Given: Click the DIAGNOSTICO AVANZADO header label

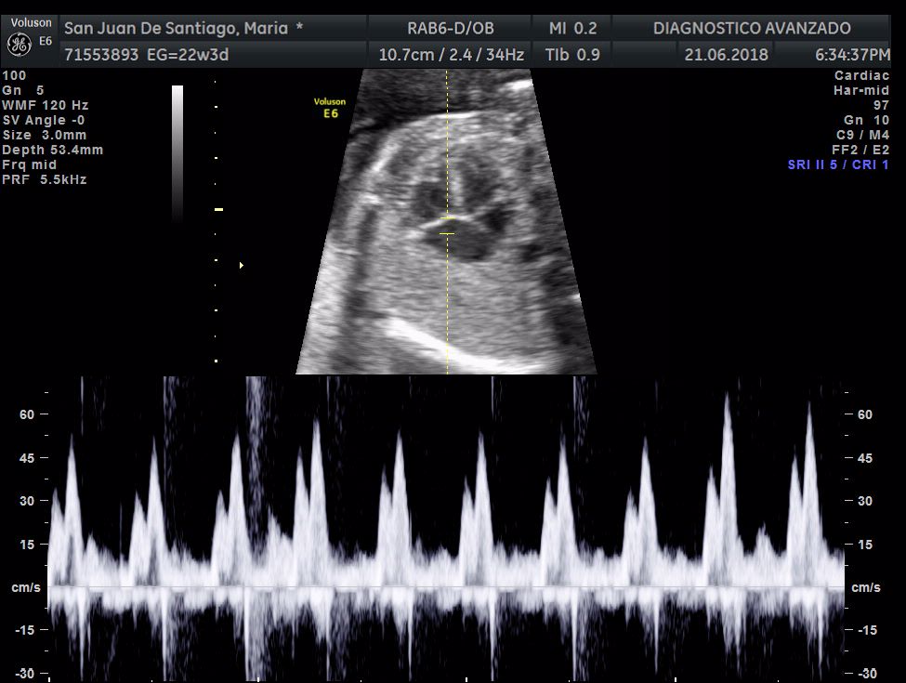Looking at the screenshot, I should click(x=752, y=28).
